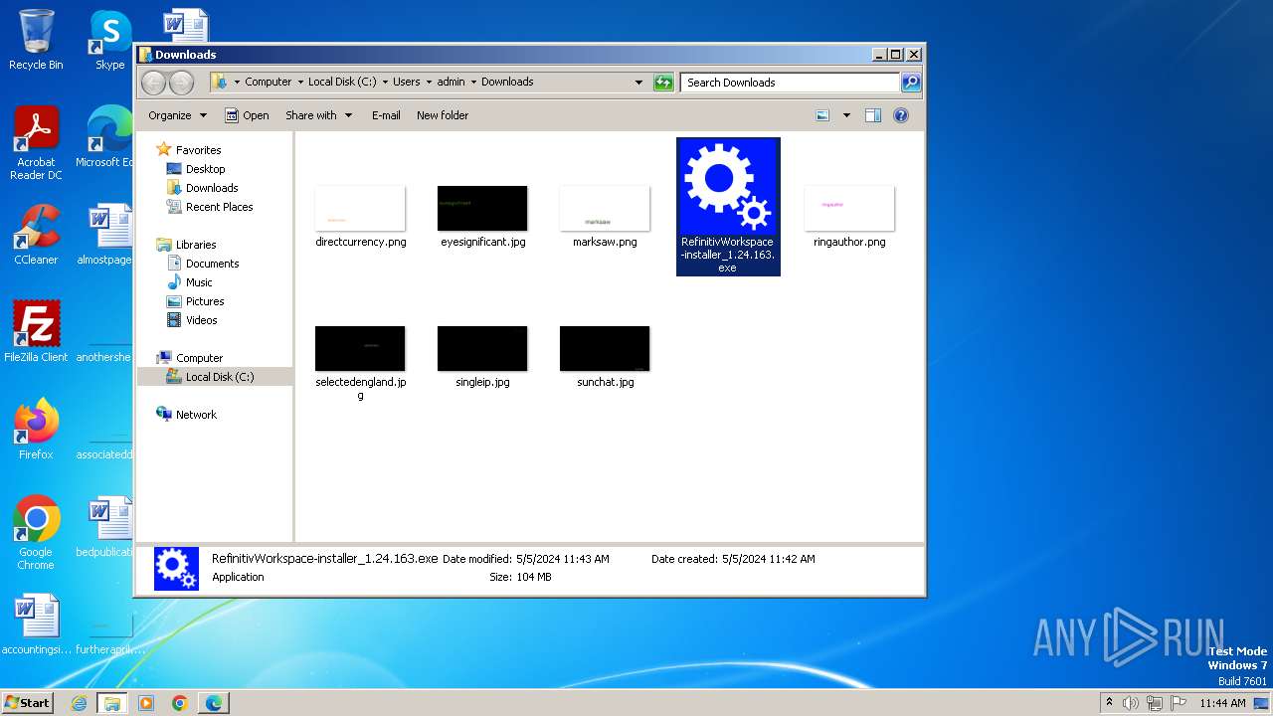This screenshot has height=716, width=1273.
Task: Select the marksaw.png thumbnail
Action: coord(605,208)
